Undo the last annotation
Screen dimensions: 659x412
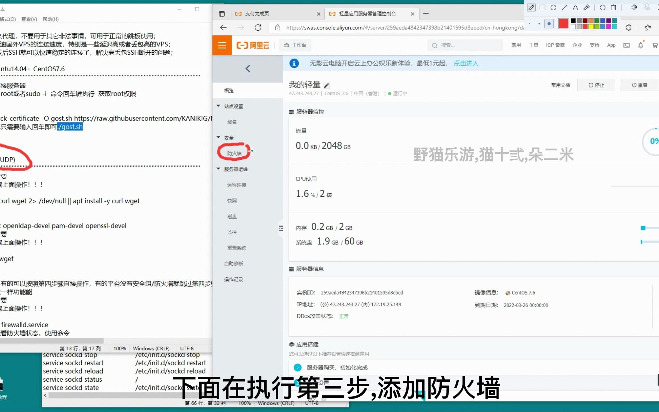coord(602,7)
